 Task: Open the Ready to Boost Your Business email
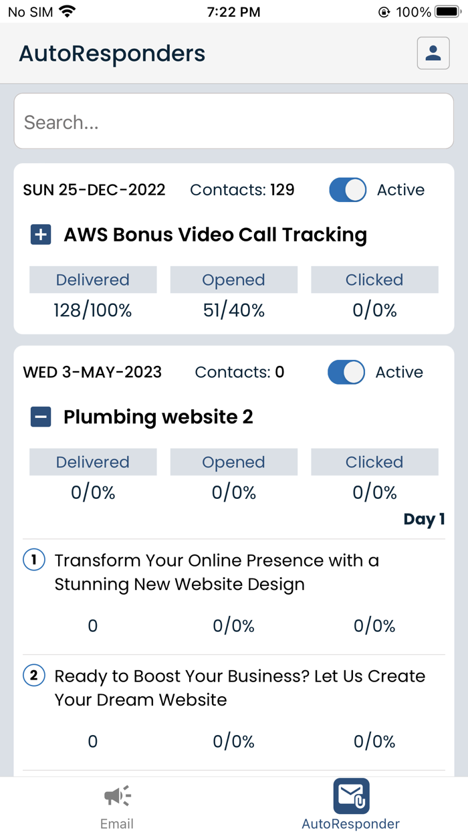239,688
